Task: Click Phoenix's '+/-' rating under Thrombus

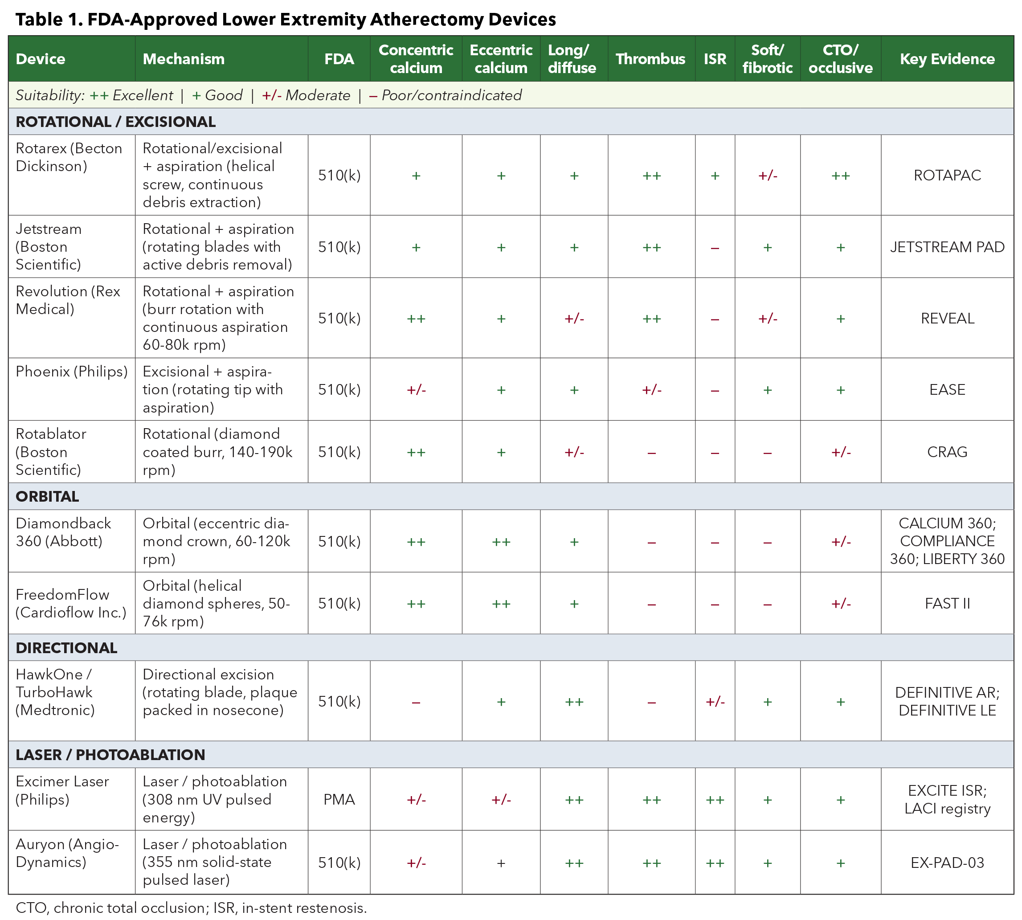Action: click(x=651, y=390)
